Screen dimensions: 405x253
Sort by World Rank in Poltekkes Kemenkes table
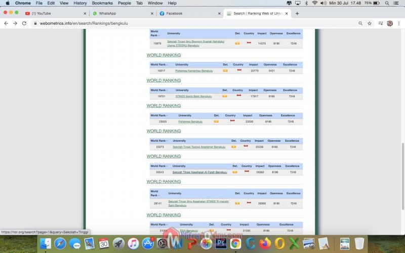click(158, 65)
